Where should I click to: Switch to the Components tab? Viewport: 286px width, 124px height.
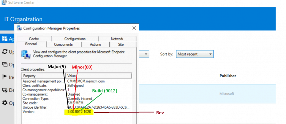(x=64, y=44)
